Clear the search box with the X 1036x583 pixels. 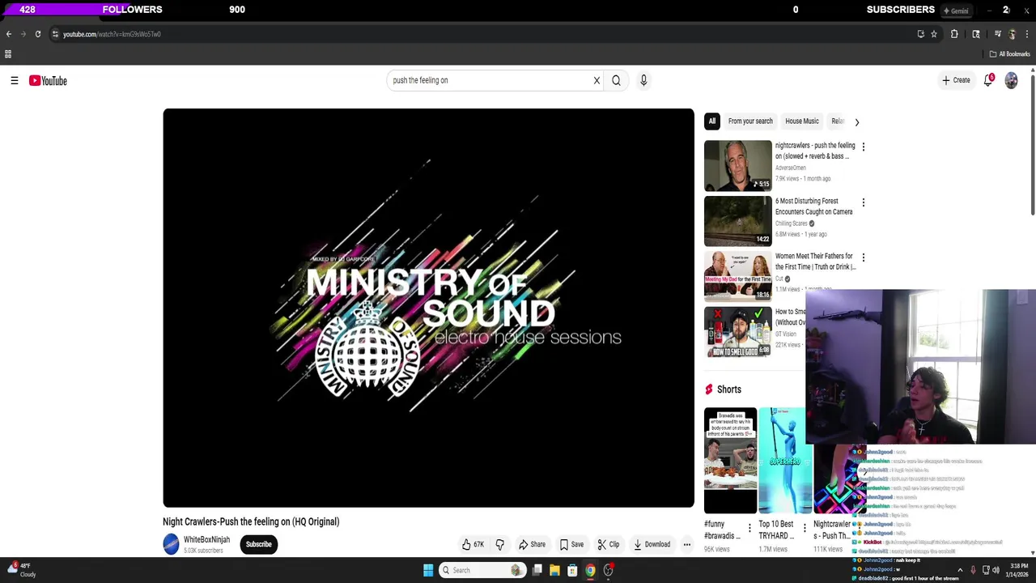click(597, 80)
